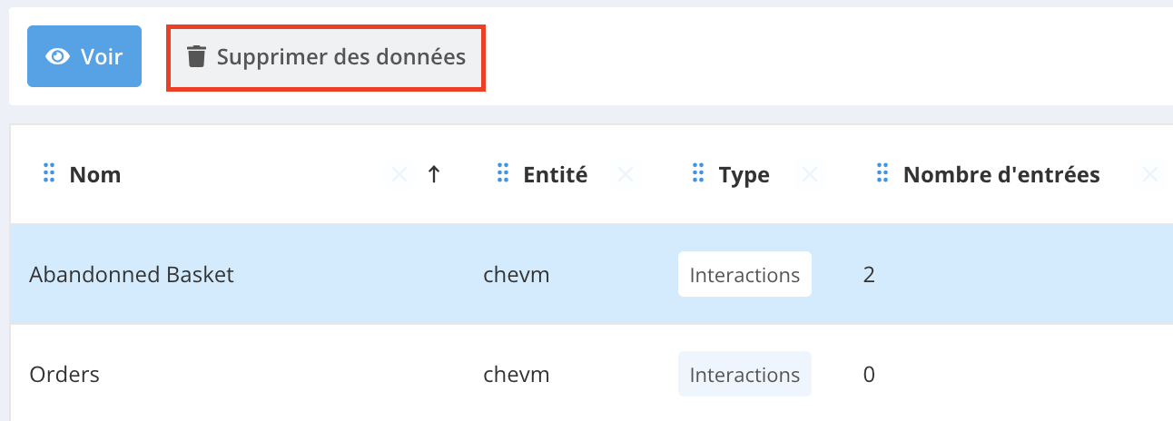
Task: Select the Orders row
Action: 64,374
